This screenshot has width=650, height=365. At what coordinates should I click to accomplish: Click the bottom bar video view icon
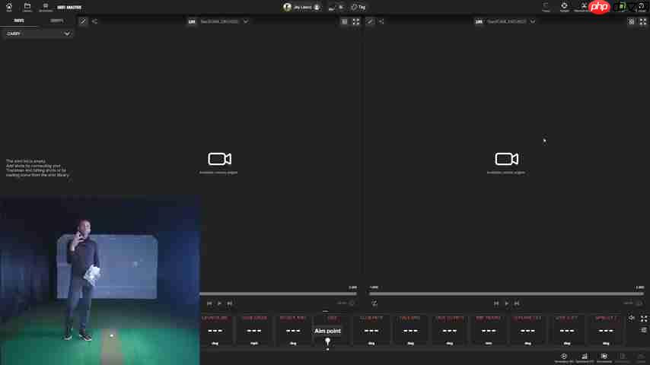pos(604,357)
